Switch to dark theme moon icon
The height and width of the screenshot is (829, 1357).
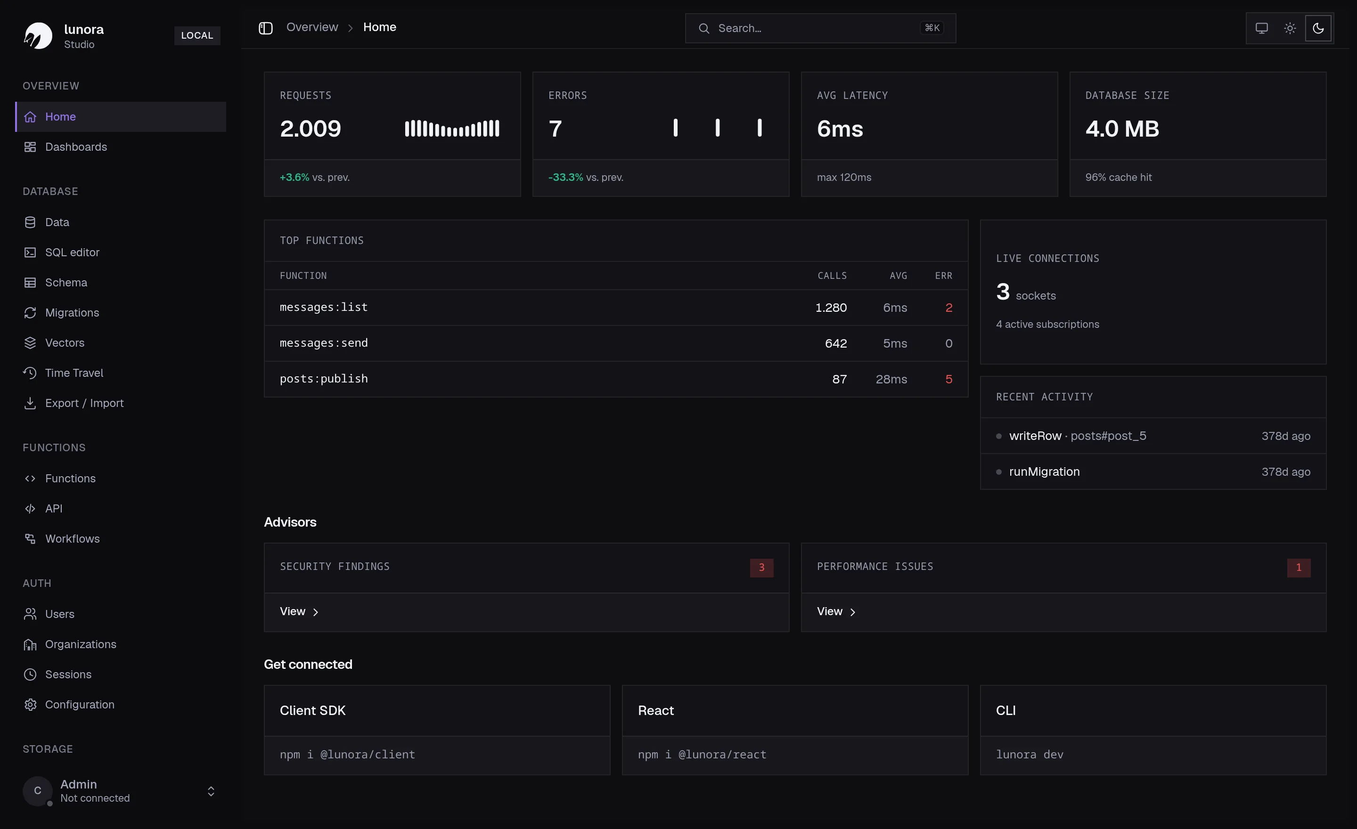coord(1318,28)
